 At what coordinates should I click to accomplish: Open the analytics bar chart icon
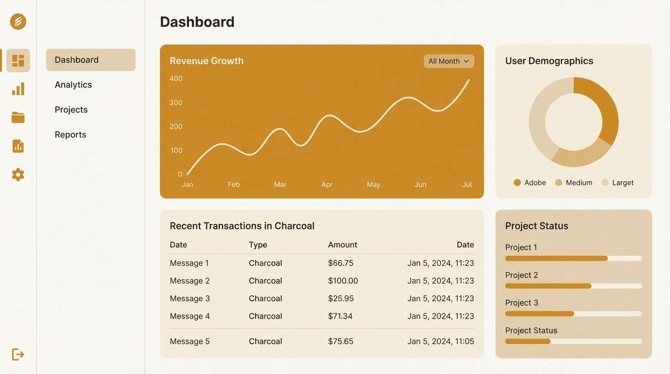pyautogui.click(x=18, y=89)
